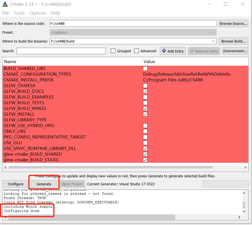Open the Preset custom dropdown
The width and height of the screenshot is (252, 225).
point(133,32)
